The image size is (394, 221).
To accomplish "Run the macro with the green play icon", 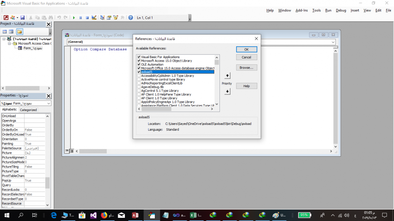I will coord(74,18).
